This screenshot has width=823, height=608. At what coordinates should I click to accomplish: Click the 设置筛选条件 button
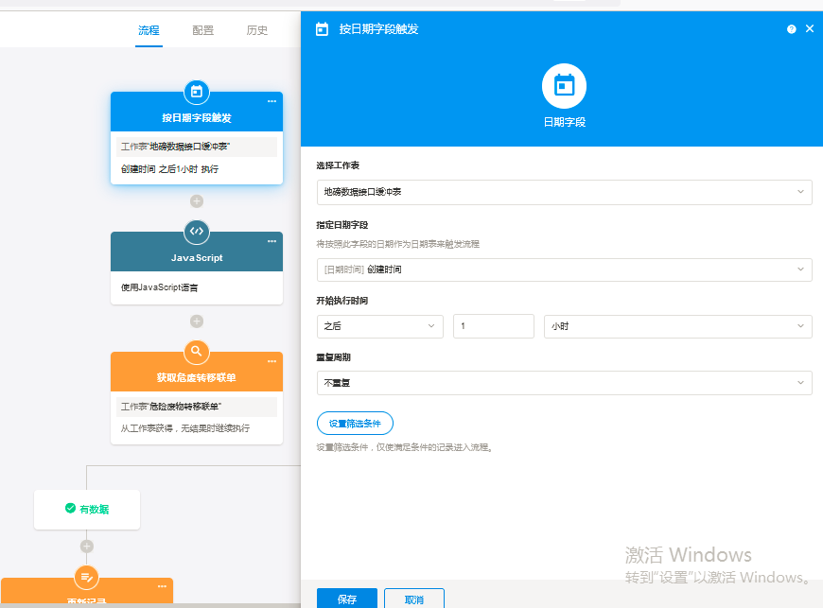(355, 423)
